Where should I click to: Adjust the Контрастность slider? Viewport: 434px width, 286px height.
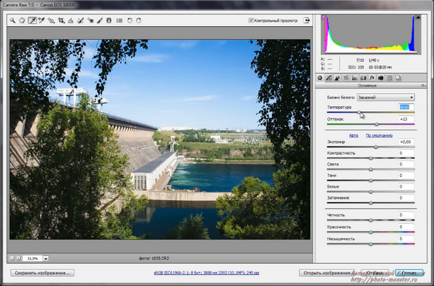pyautogui.click(x=371, y=158)
